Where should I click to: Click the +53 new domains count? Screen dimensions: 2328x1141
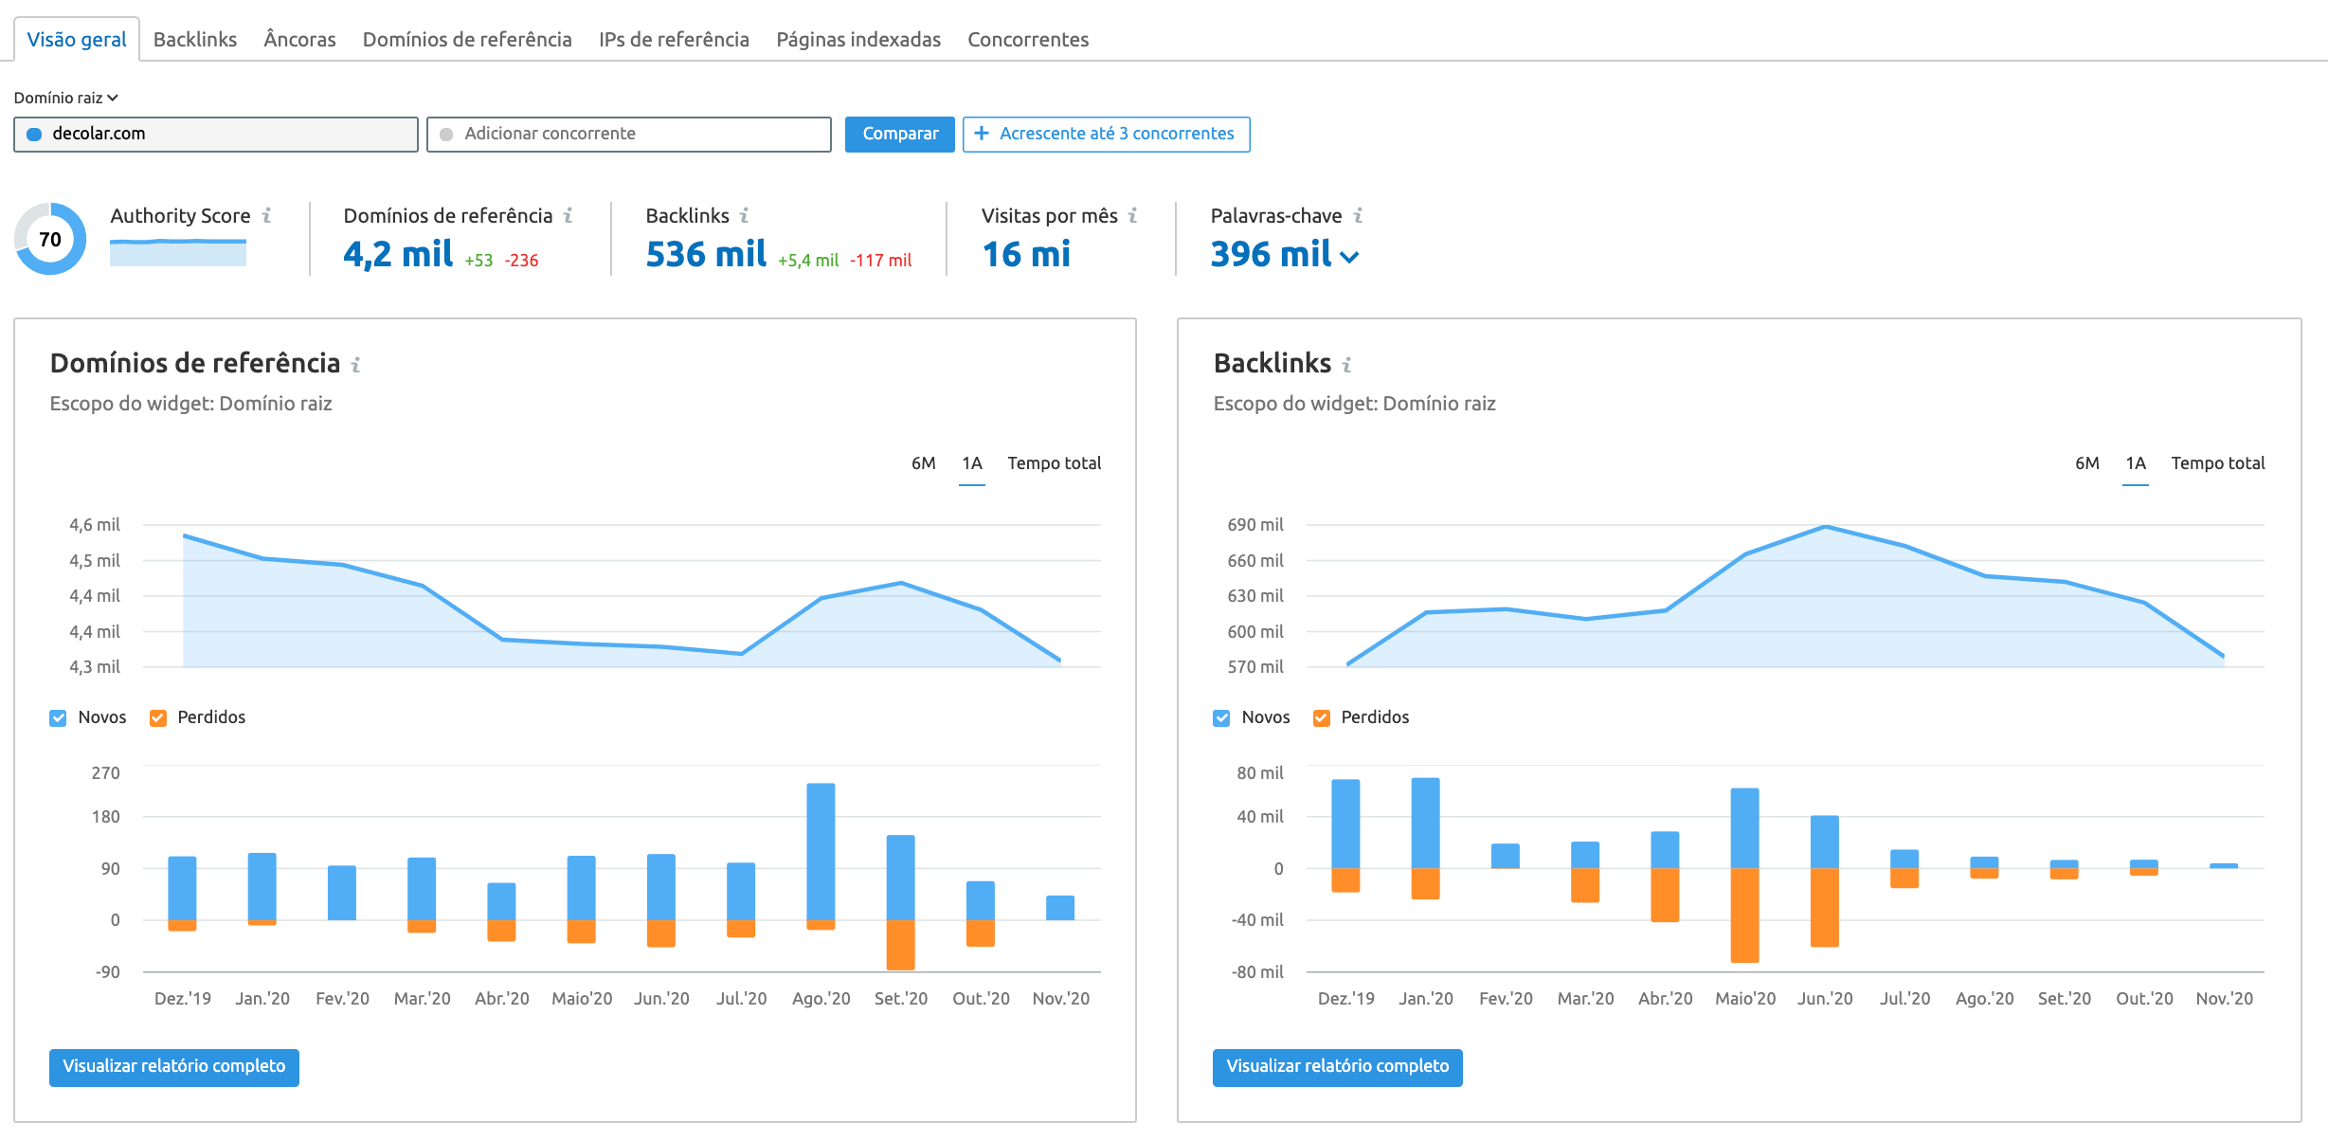point(478,261)
